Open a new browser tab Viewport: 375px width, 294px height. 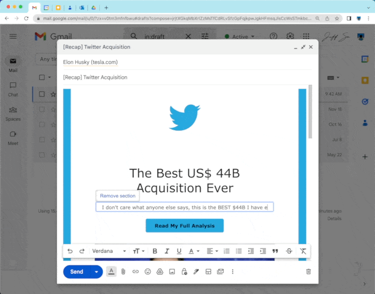(x=106, y=8)
